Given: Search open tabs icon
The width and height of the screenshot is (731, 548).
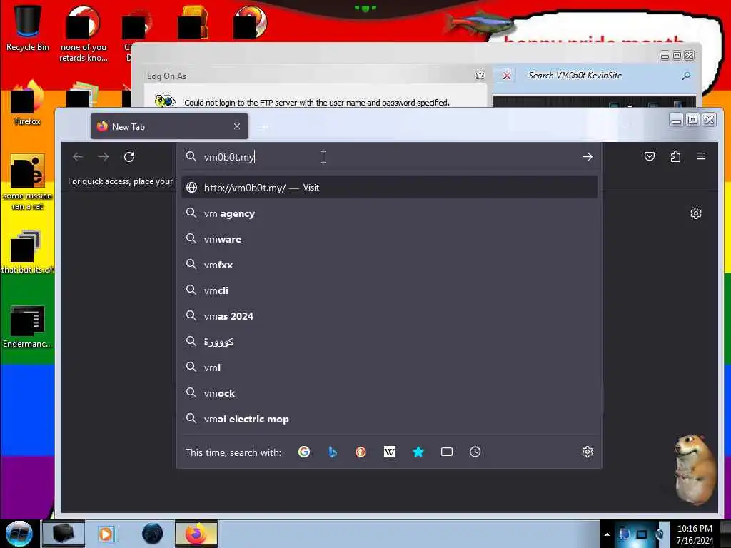Looking at the screenshot, I should (x=447, y=452).
